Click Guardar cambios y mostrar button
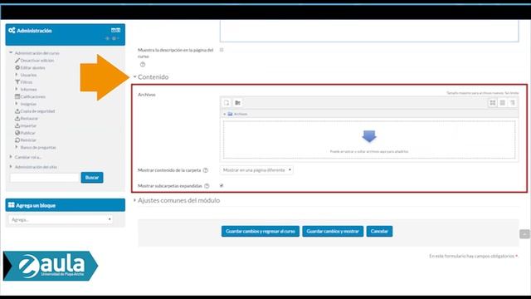Screen dimensions: 531x299 (333, 231)
